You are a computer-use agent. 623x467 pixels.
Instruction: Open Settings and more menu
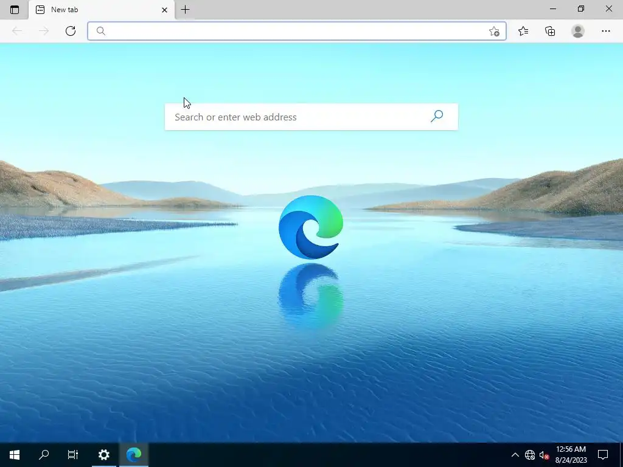click(605, 31)
